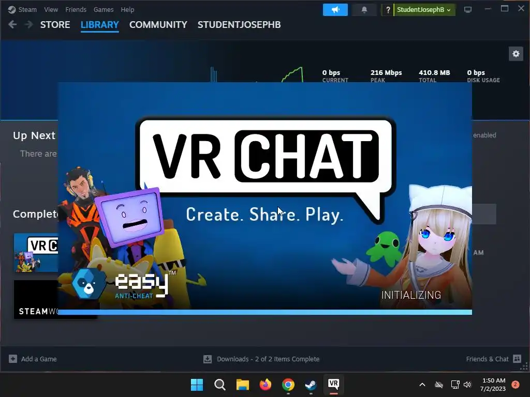530x397 pixels.
Task: Click the Easy Anti-Cheat logo
Action: point(123,284)
